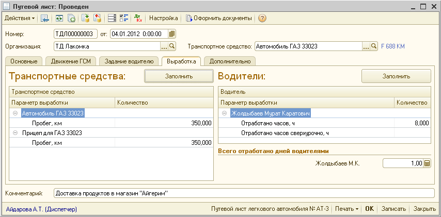This screenshot has height=217, width=441.
Task: Click the Настройка toolbar button
Action: (163, 18)
